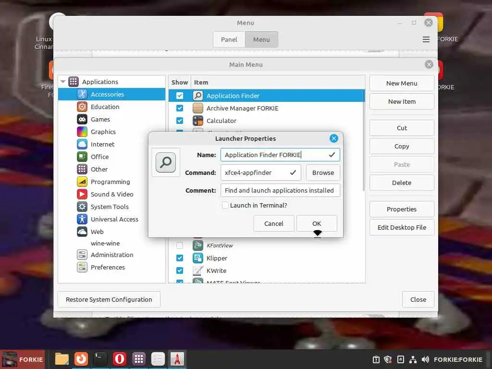The width and height of the screenshot is (492, 369).
Task: Cancel the Launcher Properties dialog
Action: click(273, 223)
